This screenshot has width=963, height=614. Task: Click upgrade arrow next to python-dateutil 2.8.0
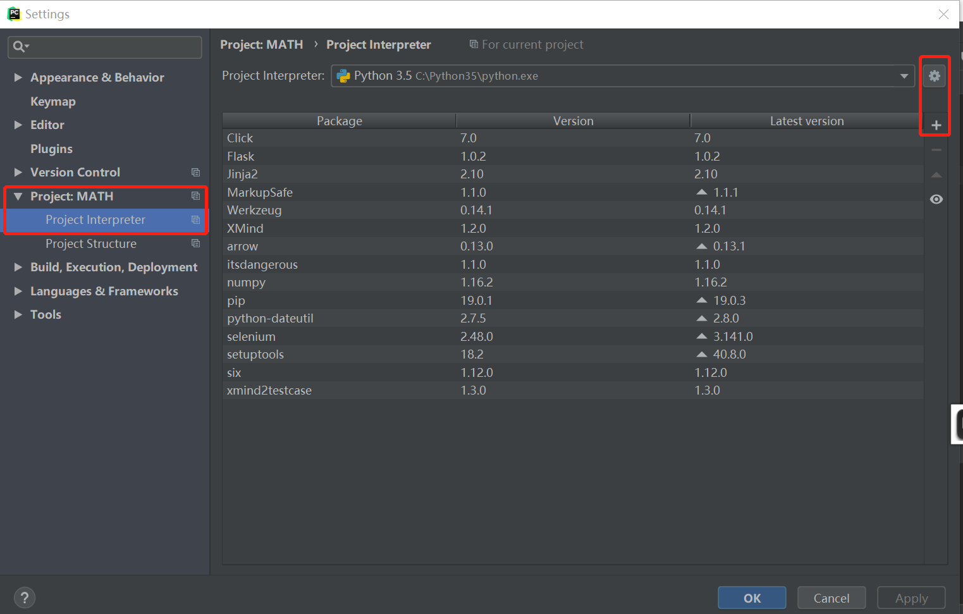[702, 318]
